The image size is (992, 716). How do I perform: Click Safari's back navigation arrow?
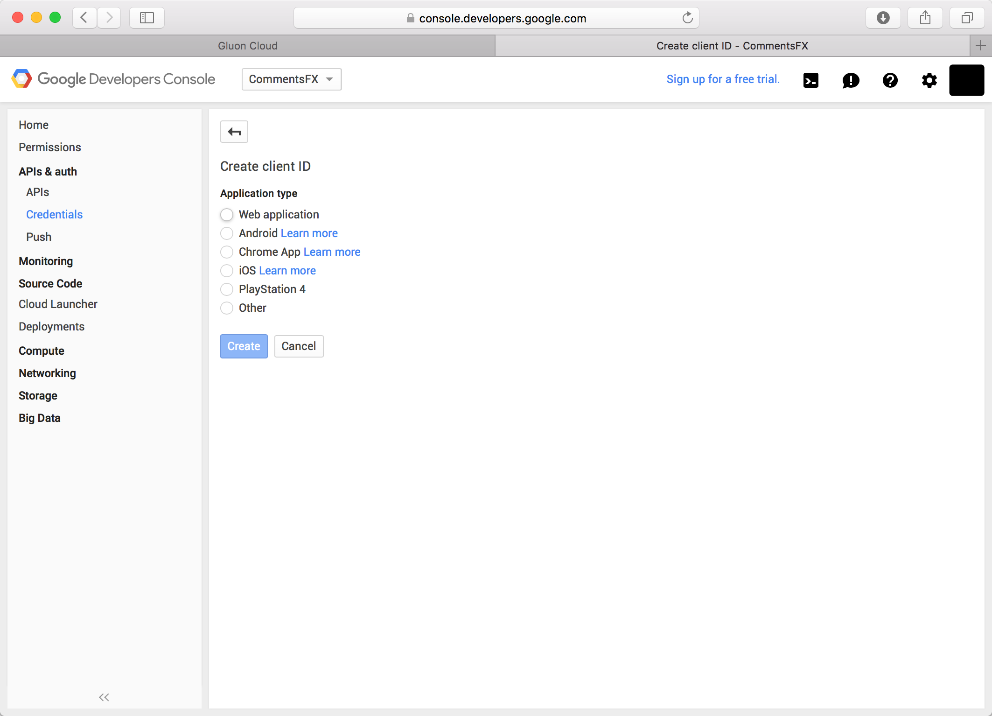click(x=84, y=18)
